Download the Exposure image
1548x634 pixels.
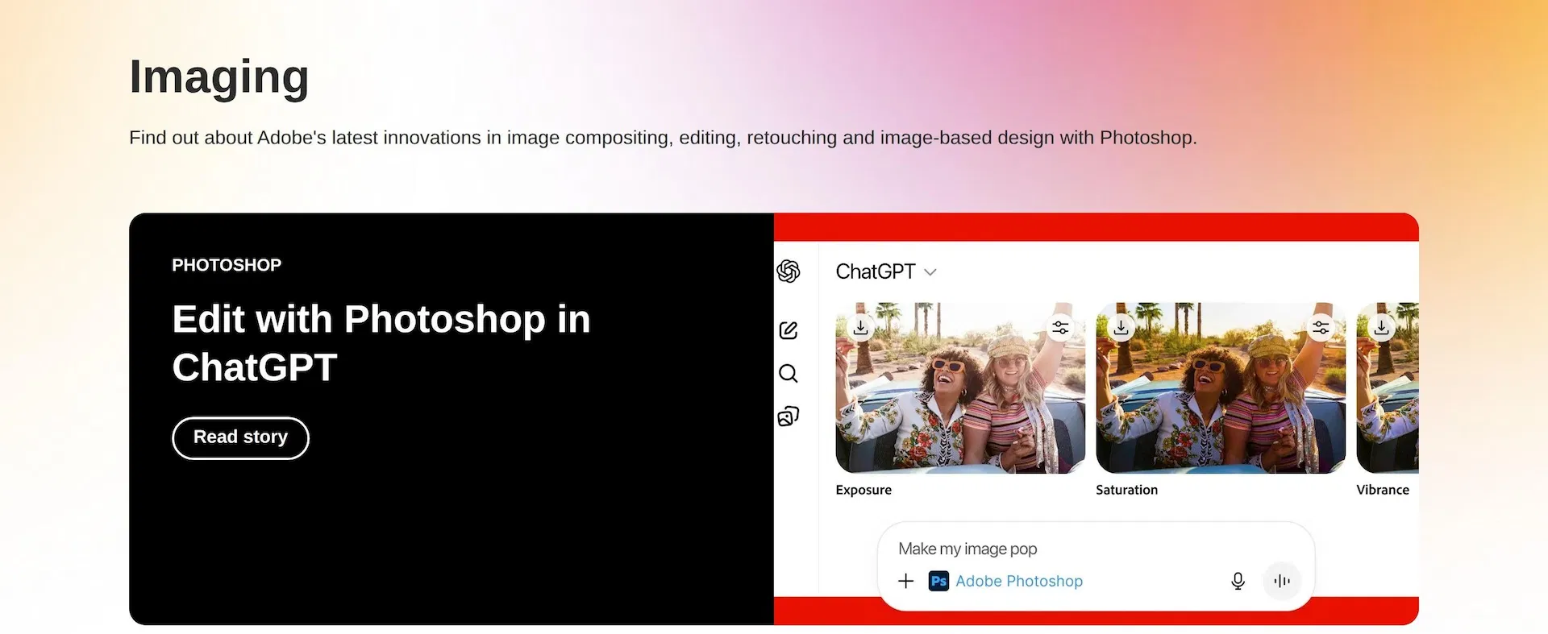[x=861, y=328]
